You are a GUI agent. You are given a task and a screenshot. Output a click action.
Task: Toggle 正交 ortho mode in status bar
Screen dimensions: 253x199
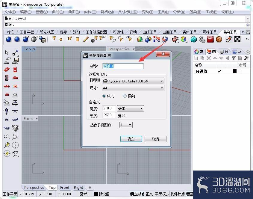pos(149,194)
